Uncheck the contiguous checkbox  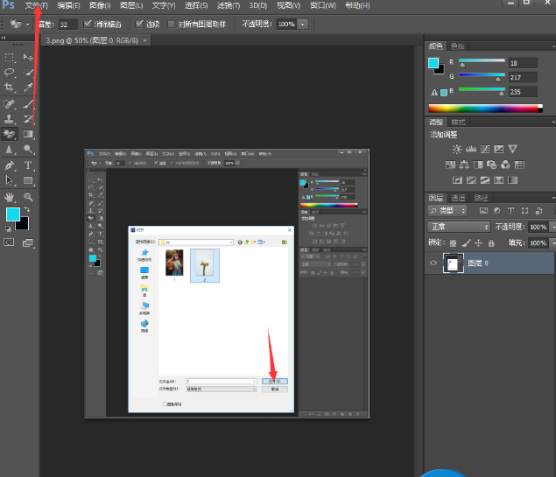coord(139,24)
